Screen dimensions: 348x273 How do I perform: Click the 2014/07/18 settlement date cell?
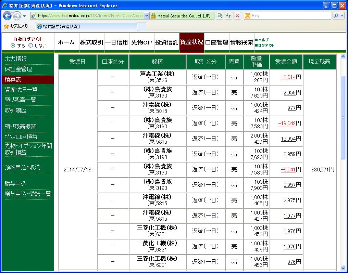coord(77,170)
